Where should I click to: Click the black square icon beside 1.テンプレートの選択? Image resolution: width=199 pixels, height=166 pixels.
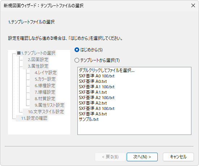(19, 53)
